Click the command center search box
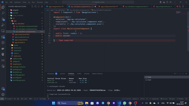 (x=98, y=2)
